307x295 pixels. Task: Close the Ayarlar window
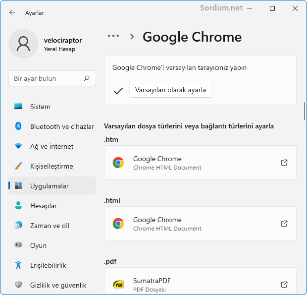pos(295,8)
